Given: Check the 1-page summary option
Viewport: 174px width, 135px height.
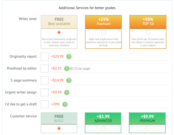Looking at the screenshot, I should pyautogui.click(x=45, y=80).
